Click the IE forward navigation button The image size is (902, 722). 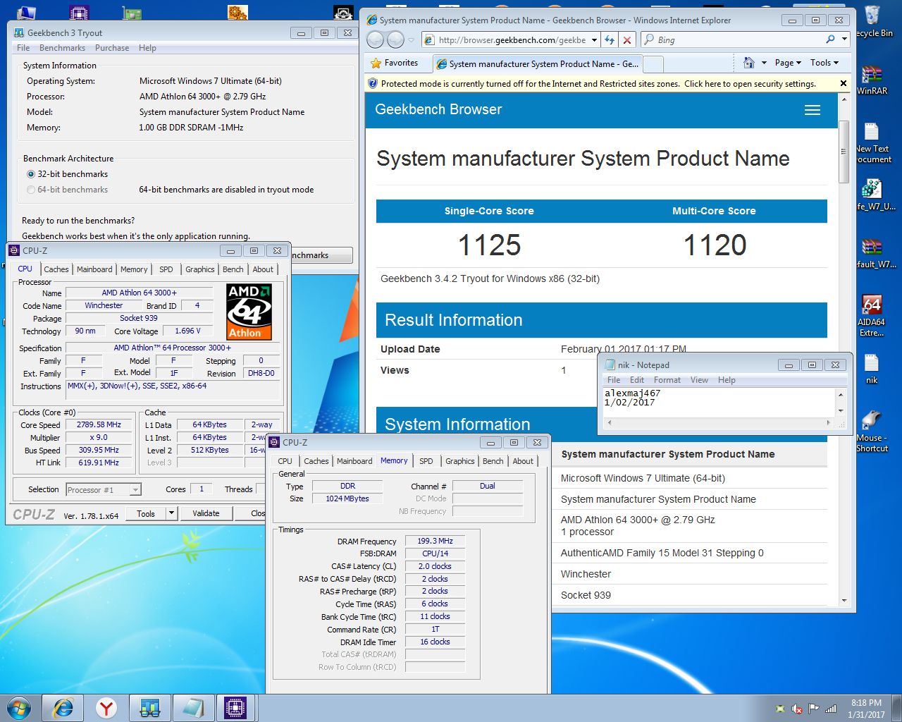click(x=396, y=40)
